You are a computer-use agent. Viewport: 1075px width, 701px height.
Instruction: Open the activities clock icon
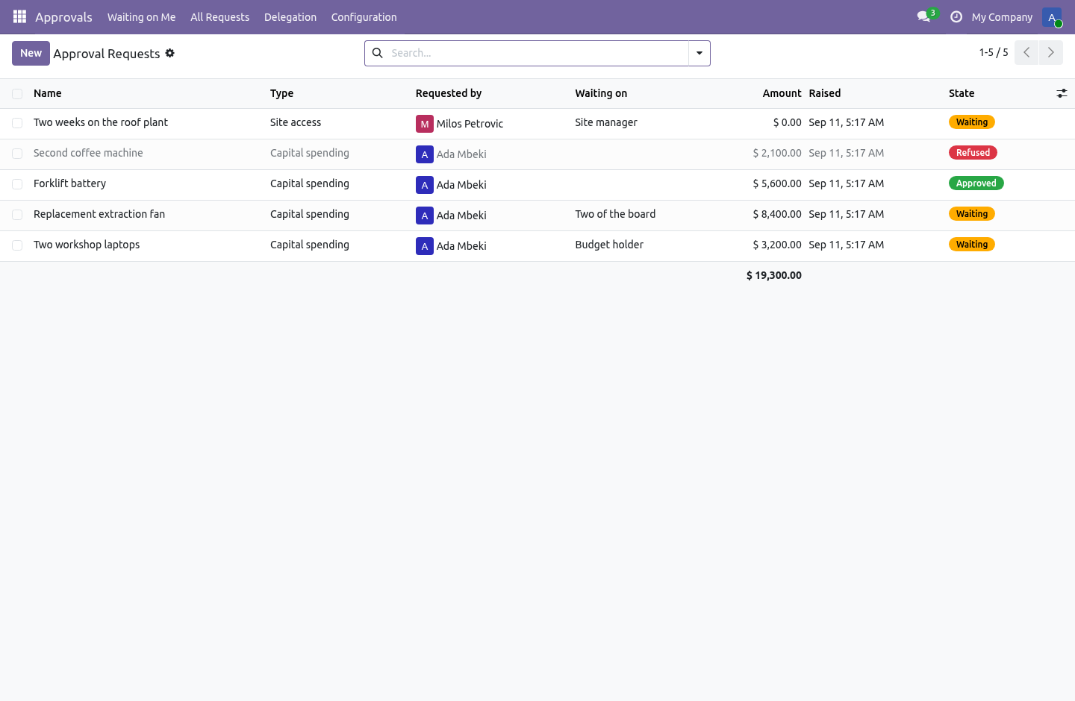pyautogui.click(x=956, y=16)
